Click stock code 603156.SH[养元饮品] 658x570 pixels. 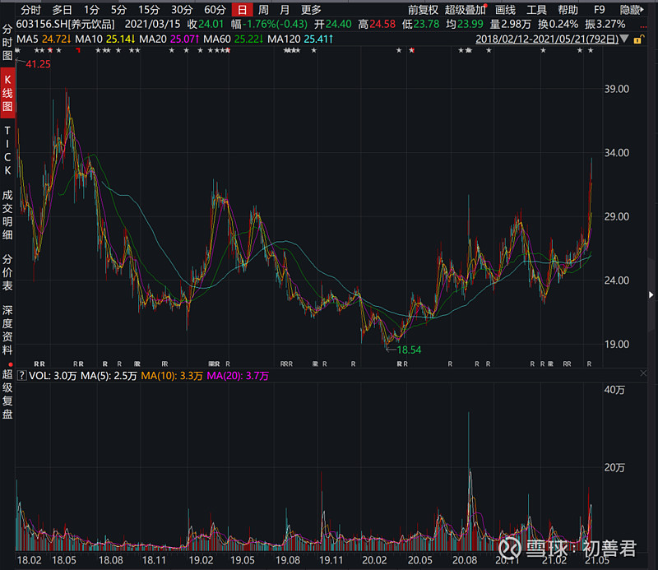[65, 25]
